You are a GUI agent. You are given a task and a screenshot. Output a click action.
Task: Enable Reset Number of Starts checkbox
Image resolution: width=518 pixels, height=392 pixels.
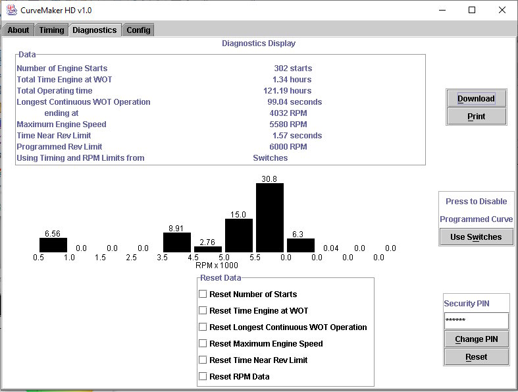(203, 294)
